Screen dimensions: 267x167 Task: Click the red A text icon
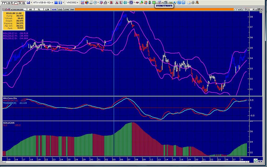(x=117, y=3)
